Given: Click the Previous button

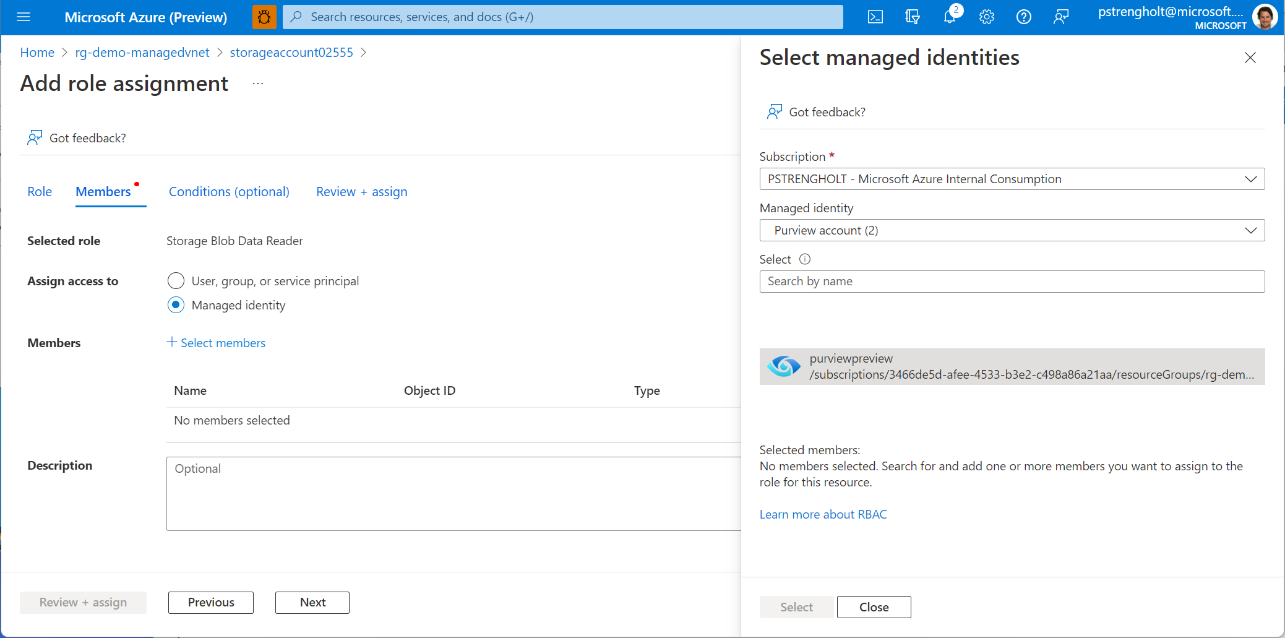Looking at the screenshot, I should coord(211,603).
